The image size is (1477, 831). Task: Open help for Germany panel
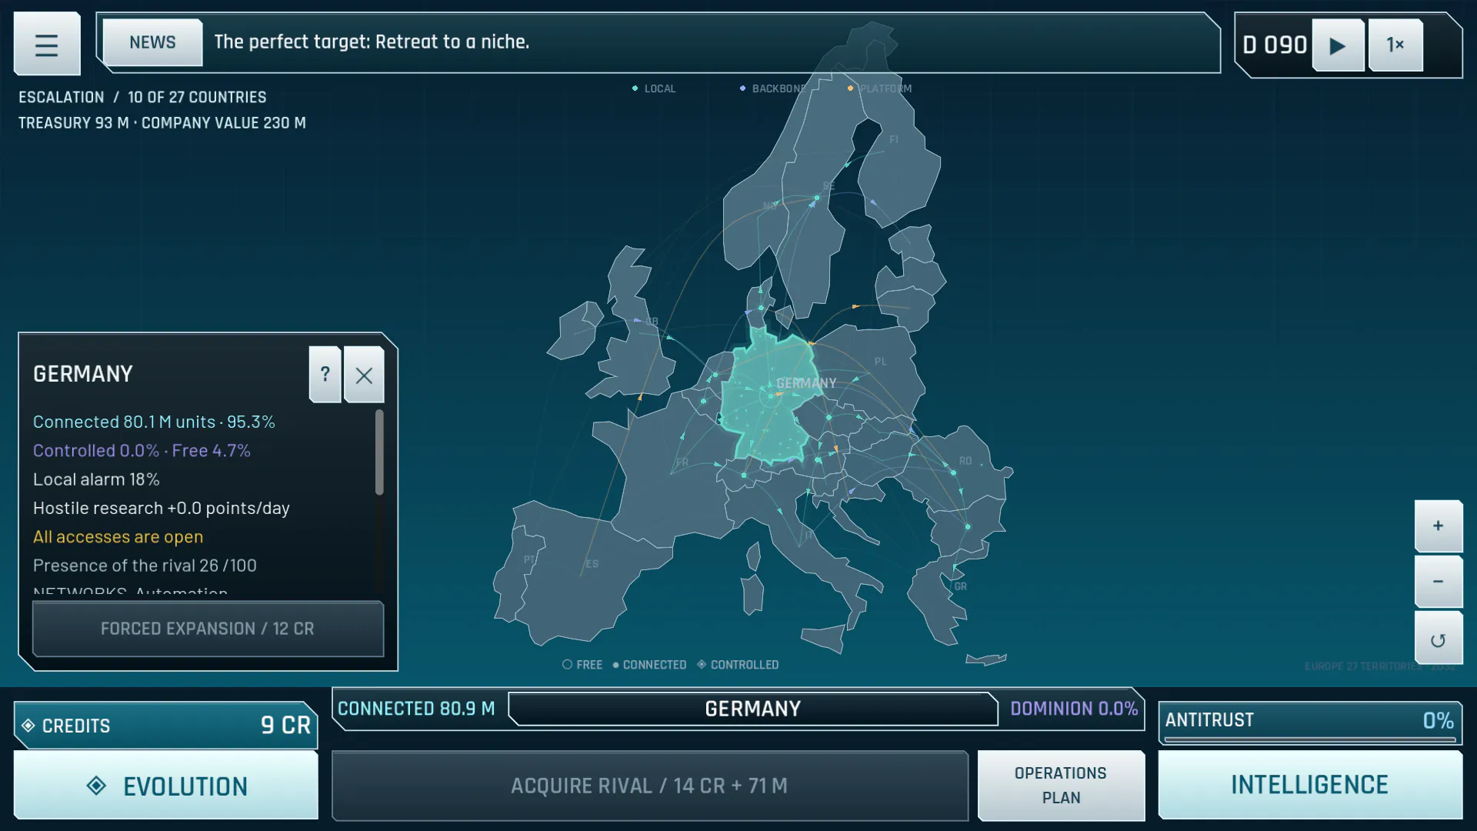(x=325, y=375)
